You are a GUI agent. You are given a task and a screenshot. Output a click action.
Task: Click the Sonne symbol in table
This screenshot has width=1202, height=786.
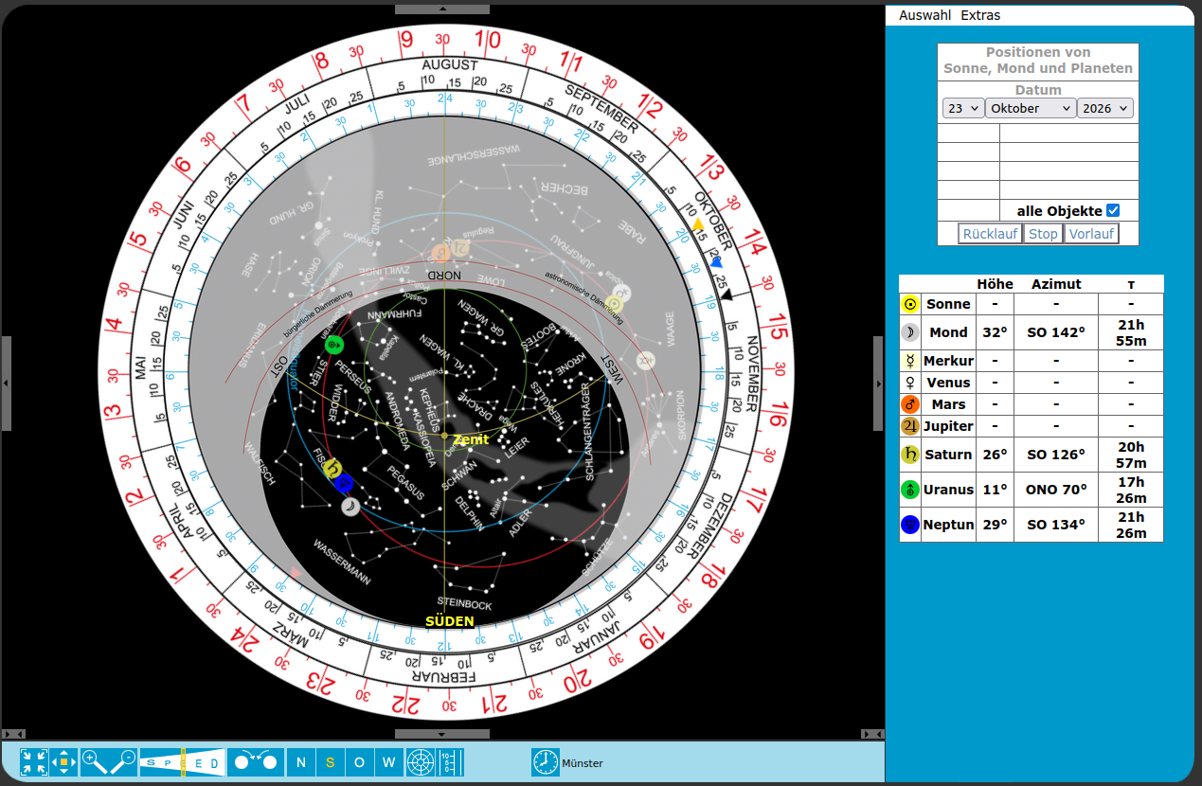pos(910,304)
